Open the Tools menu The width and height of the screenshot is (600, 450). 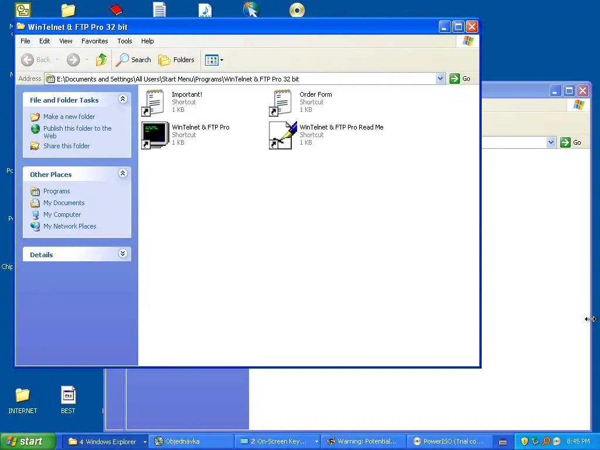(124, 41)
